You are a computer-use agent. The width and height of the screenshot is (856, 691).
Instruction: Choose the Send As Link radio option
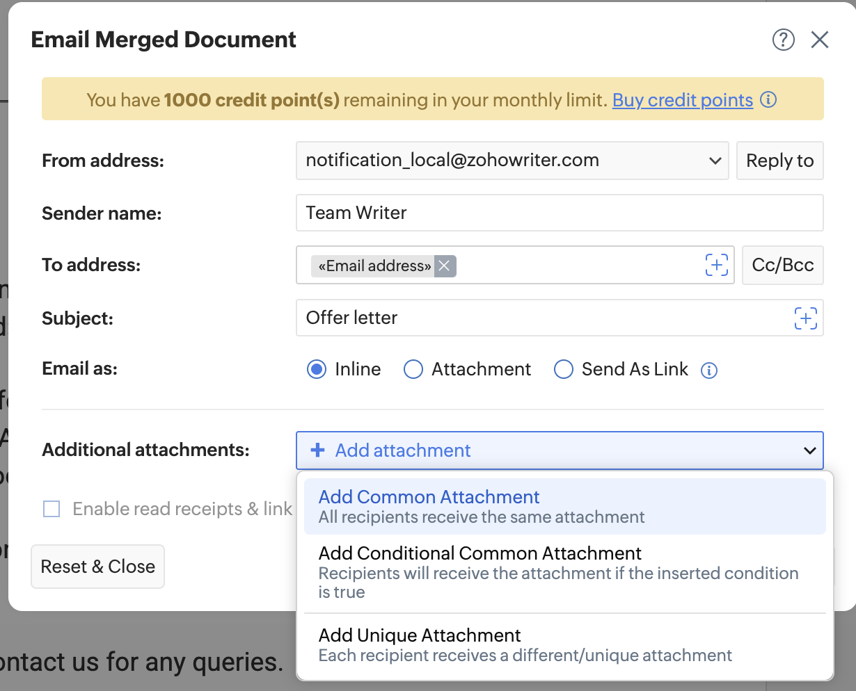tap(563, 369)
